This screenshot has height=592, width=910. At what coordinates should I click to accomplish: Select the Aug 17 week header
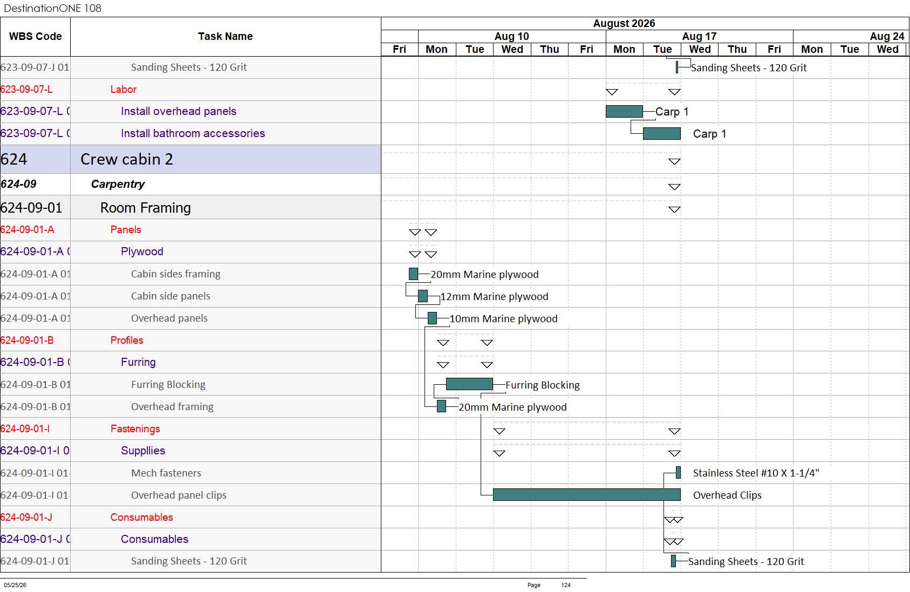pos(699,36)
